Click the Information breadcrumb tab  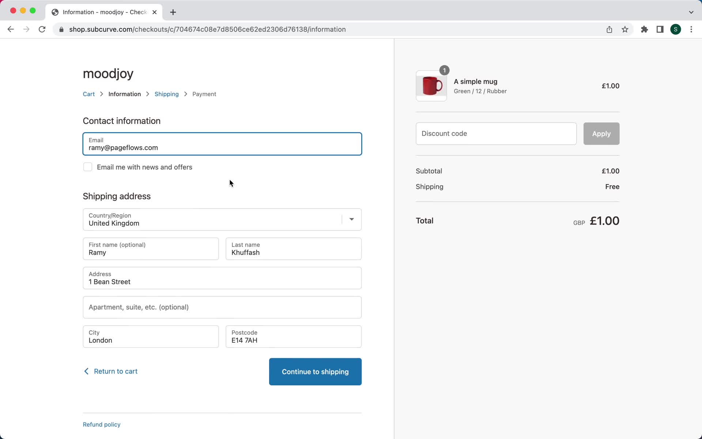click(x=125, y=94)
